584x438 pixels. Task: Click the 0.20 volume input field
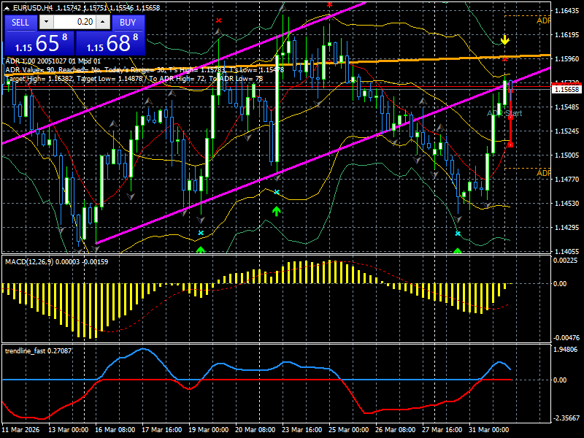click(74, 22)
